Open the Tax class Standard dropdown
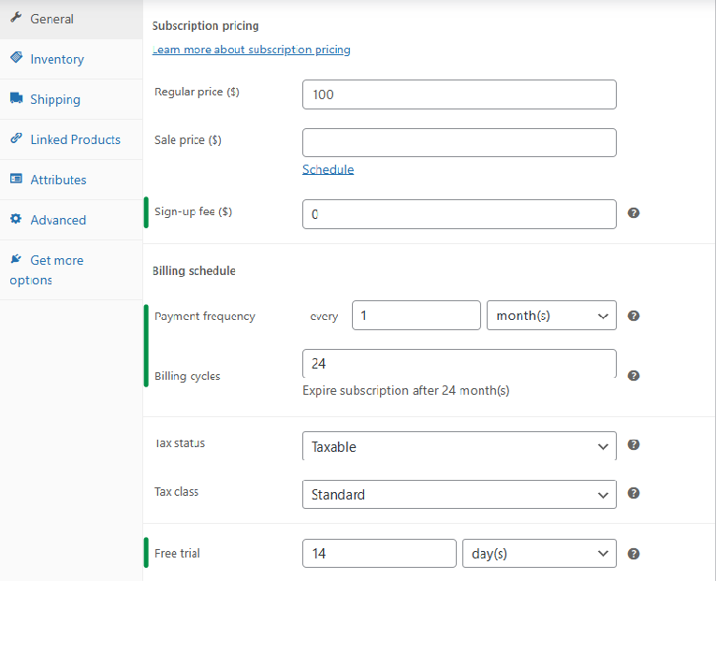The width and height of the screenshot is (716, 652). coord(460,494)
